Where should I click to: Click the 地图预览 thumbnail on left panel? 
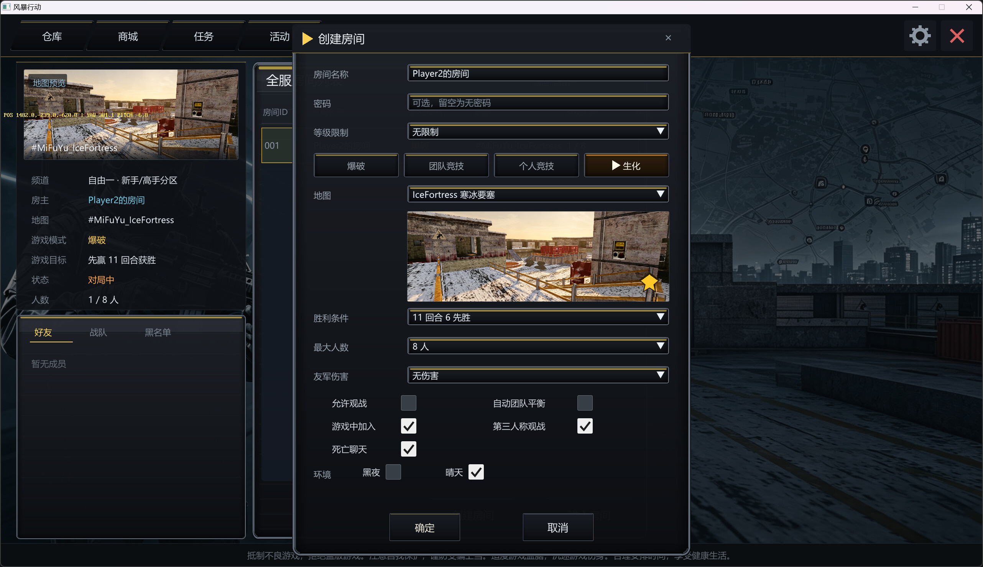pyautogui.click(x=131, y=115)
